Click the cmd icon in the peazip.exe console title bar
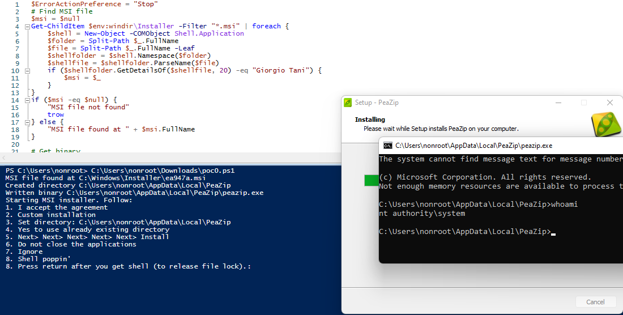623x315 pixels. pyautogui.click(x=387, y=146)
